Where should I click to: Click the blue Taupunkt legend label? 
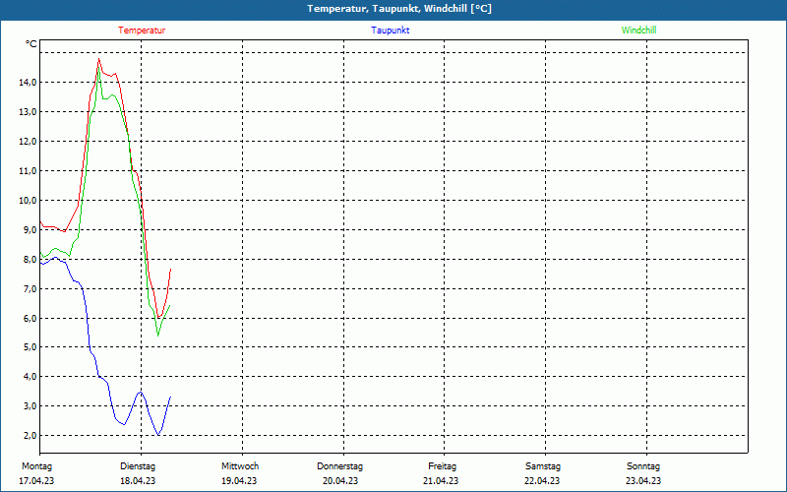[x=390, y=31]
